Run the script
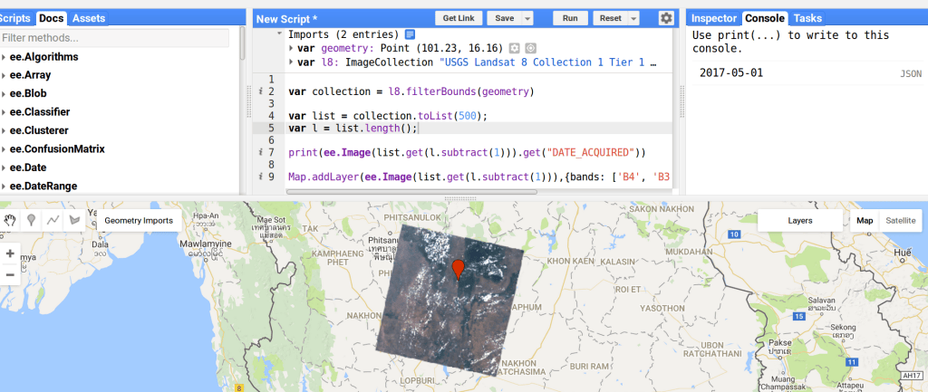This screenshot has height=392, width=928. (571, 18)
